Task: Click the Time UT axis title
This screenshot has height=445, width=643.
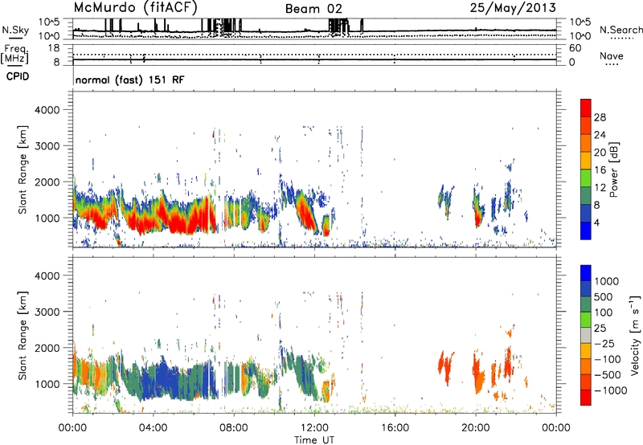Action: [x=314, y=440]
